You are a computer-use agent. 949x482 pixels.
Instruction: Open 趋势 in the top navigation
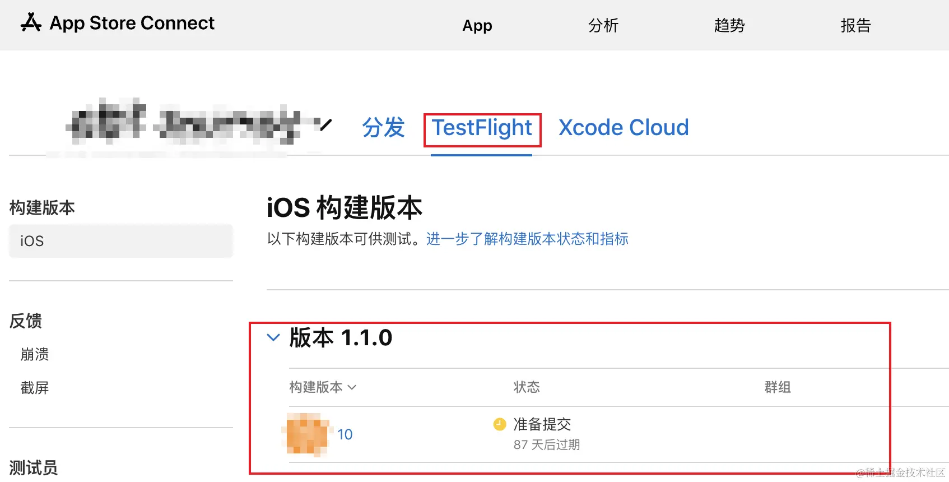729,25
